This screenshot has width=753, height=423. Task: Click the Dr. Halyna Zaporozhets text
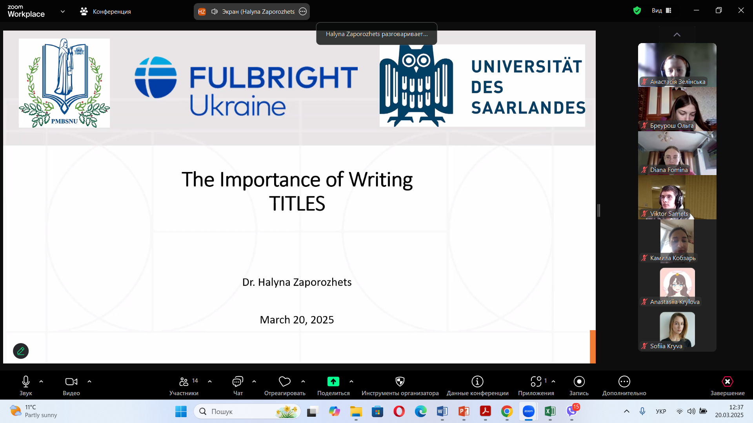tap(297, 282)
